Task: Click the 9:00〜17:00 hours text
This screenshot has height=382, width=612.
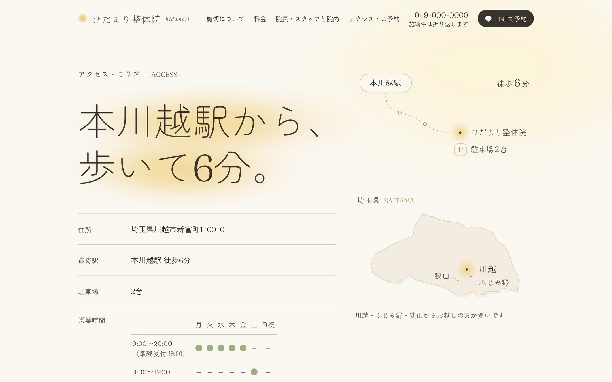Action: click(x=151, y=372)
